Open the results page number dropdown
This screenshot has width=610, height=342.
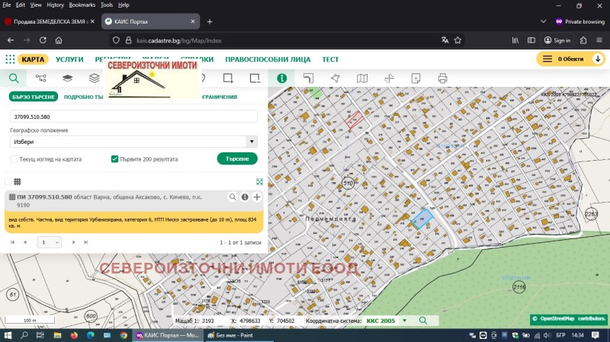pyautogui.click(x=50, y=242)
